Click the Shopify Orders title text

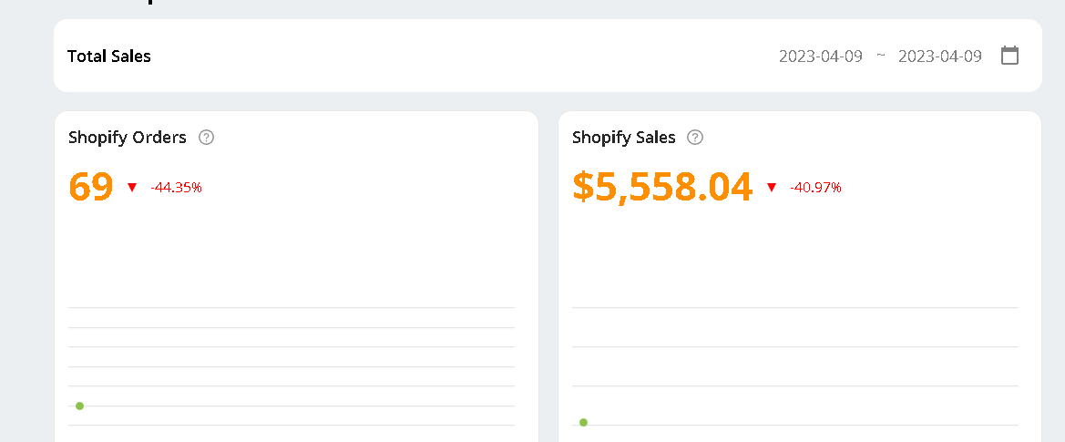coord(128,138)
